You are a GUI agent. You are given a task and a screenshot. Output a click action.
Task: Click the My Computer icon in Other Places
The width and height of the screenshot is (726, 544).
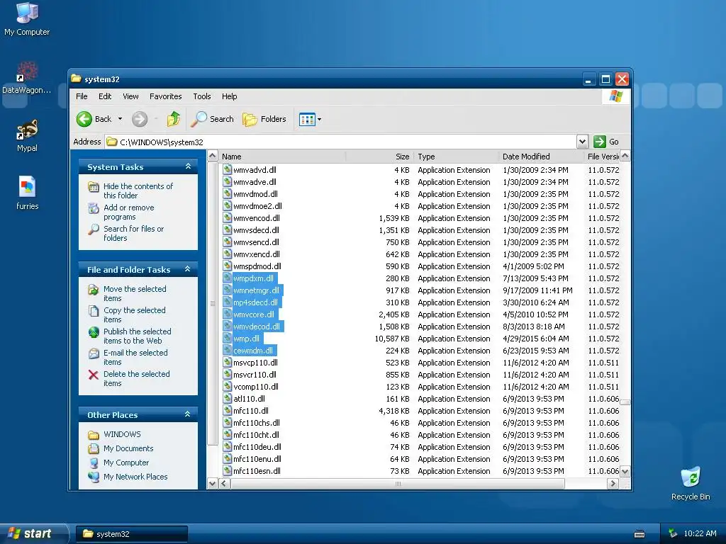point(94,463)
